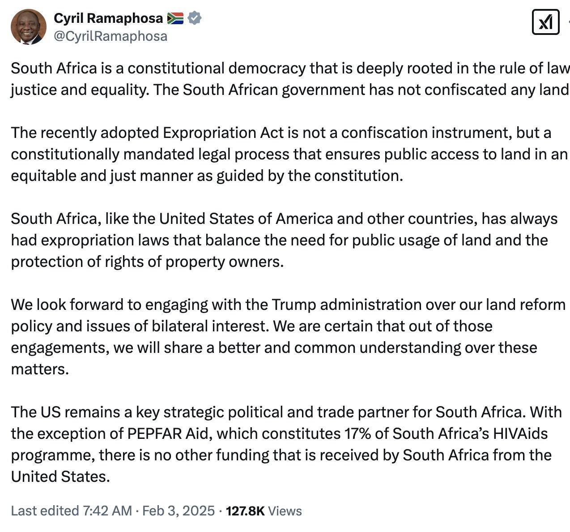Click the Cyril Ramaphosa display name
The height and width of the screenshot is (532, 570).
pos(108,18)
